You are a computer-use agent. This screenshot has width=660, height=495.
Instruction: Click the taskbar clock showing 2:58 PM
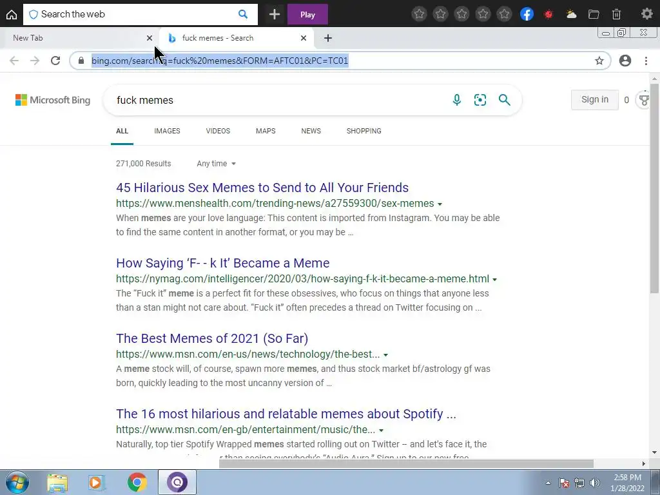coord(628,483)
